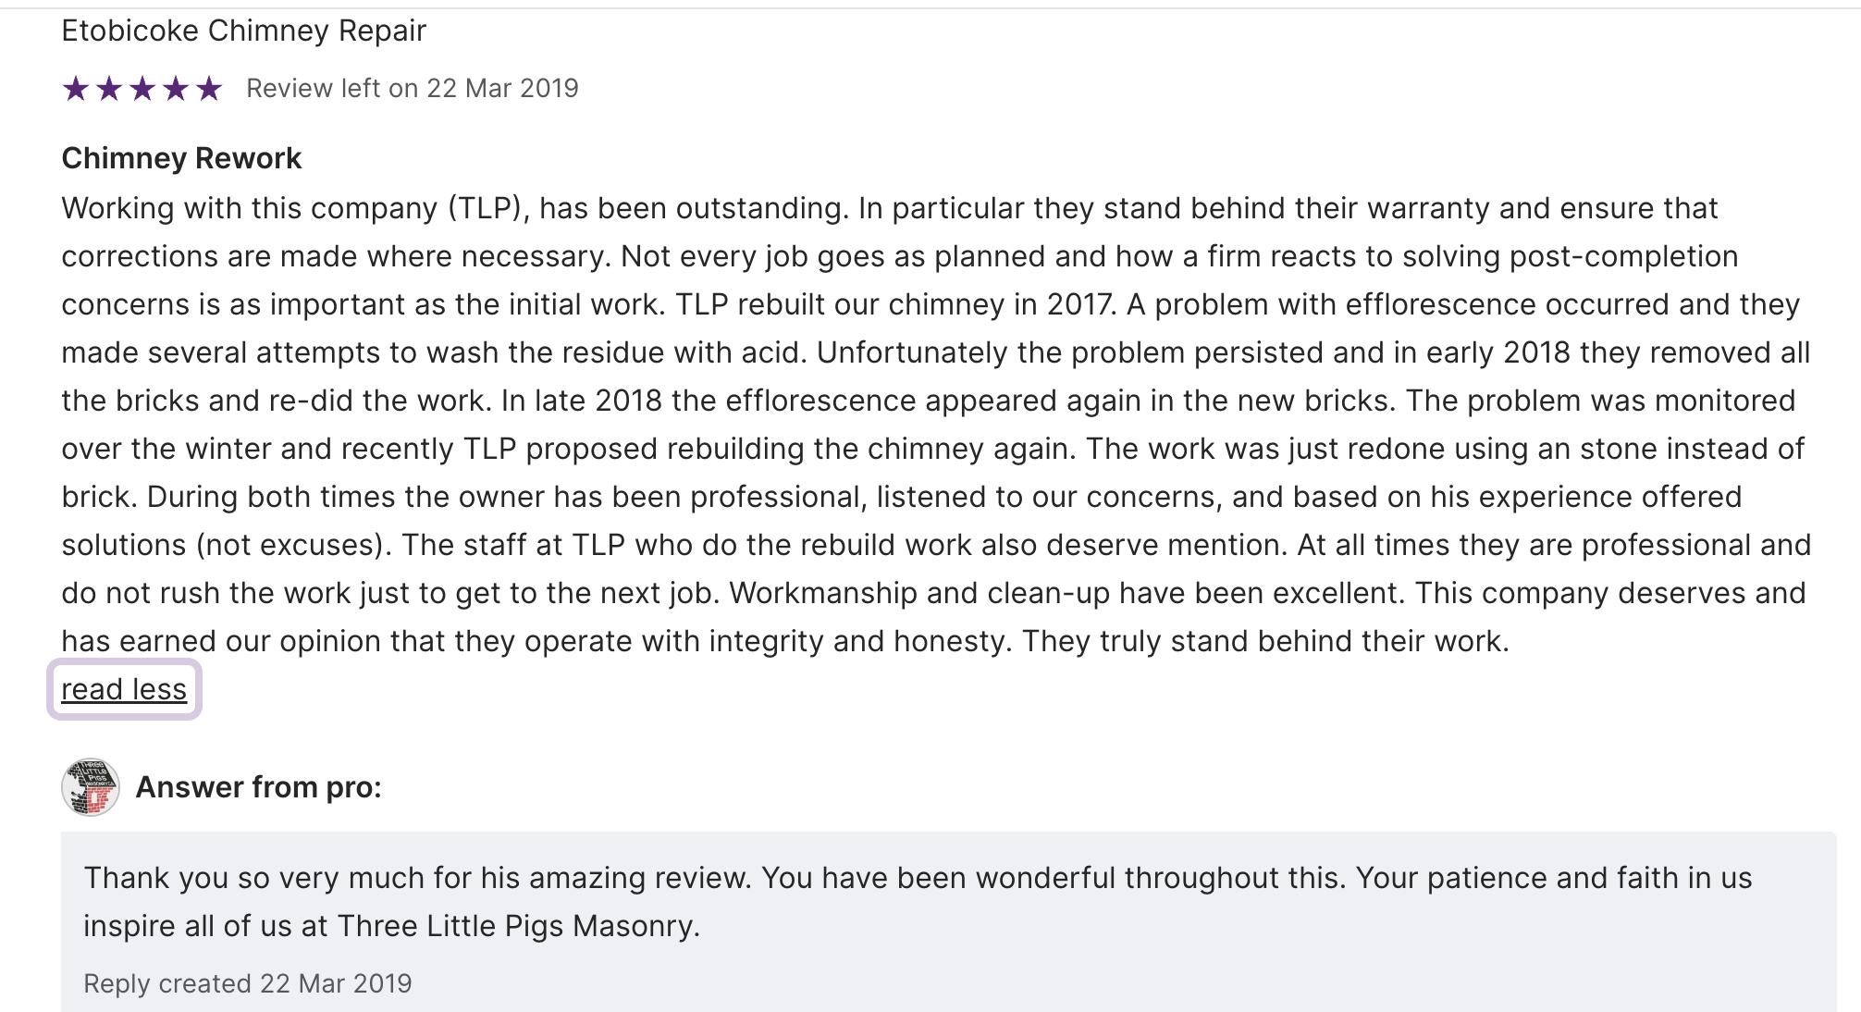This screenshot has width=1861, height=1012.
Task: Click the word "outstanding" in the review
Action: (x=759, y=208)
